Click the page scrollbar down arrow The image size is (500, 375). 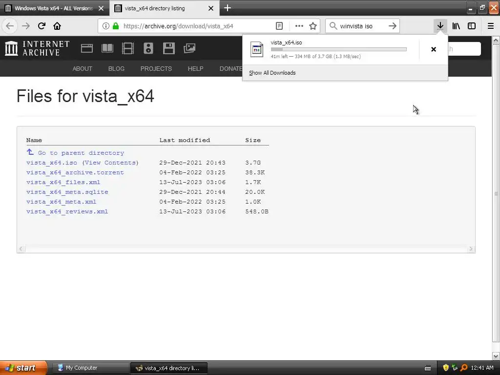tap(496, 356)
